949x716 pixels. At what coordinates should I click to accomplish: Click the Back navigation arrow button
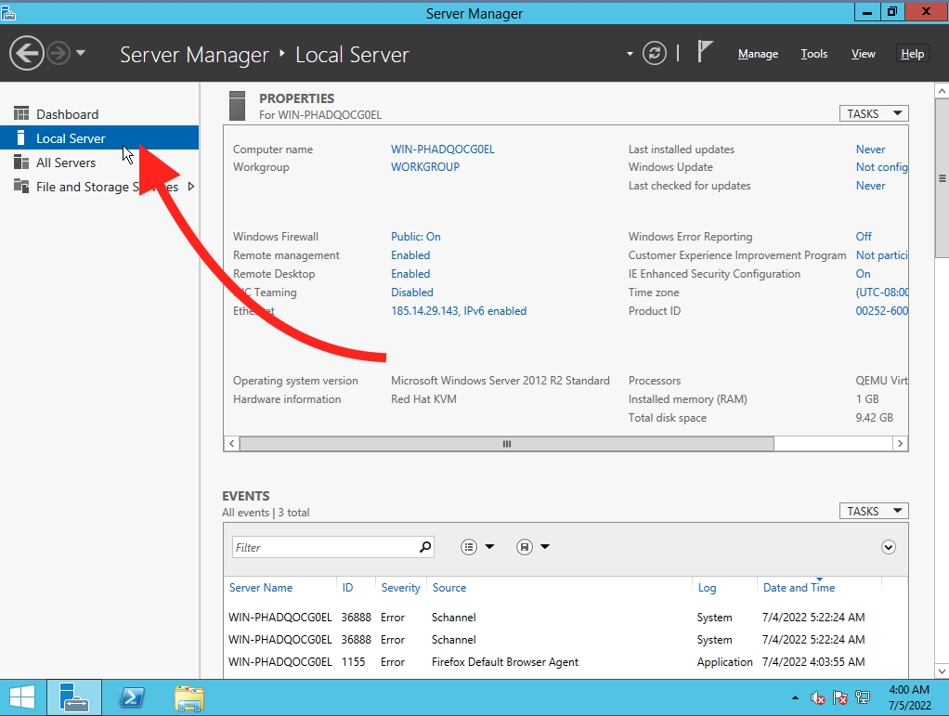coord(27,53)
